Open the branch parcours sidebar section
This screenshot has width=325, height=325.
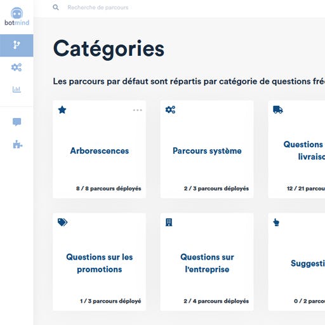pyautogui.click(x=17, y=45)
